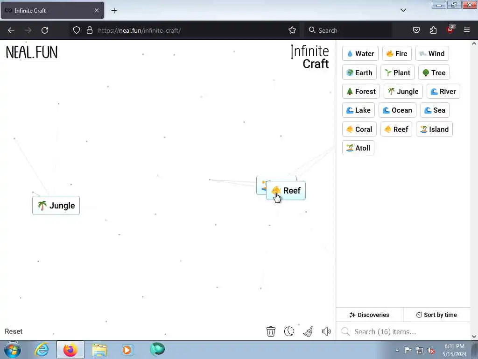The height and width of the screenshot is (359, 478).
Task: Click the Reset link
Action: point(14,331)
